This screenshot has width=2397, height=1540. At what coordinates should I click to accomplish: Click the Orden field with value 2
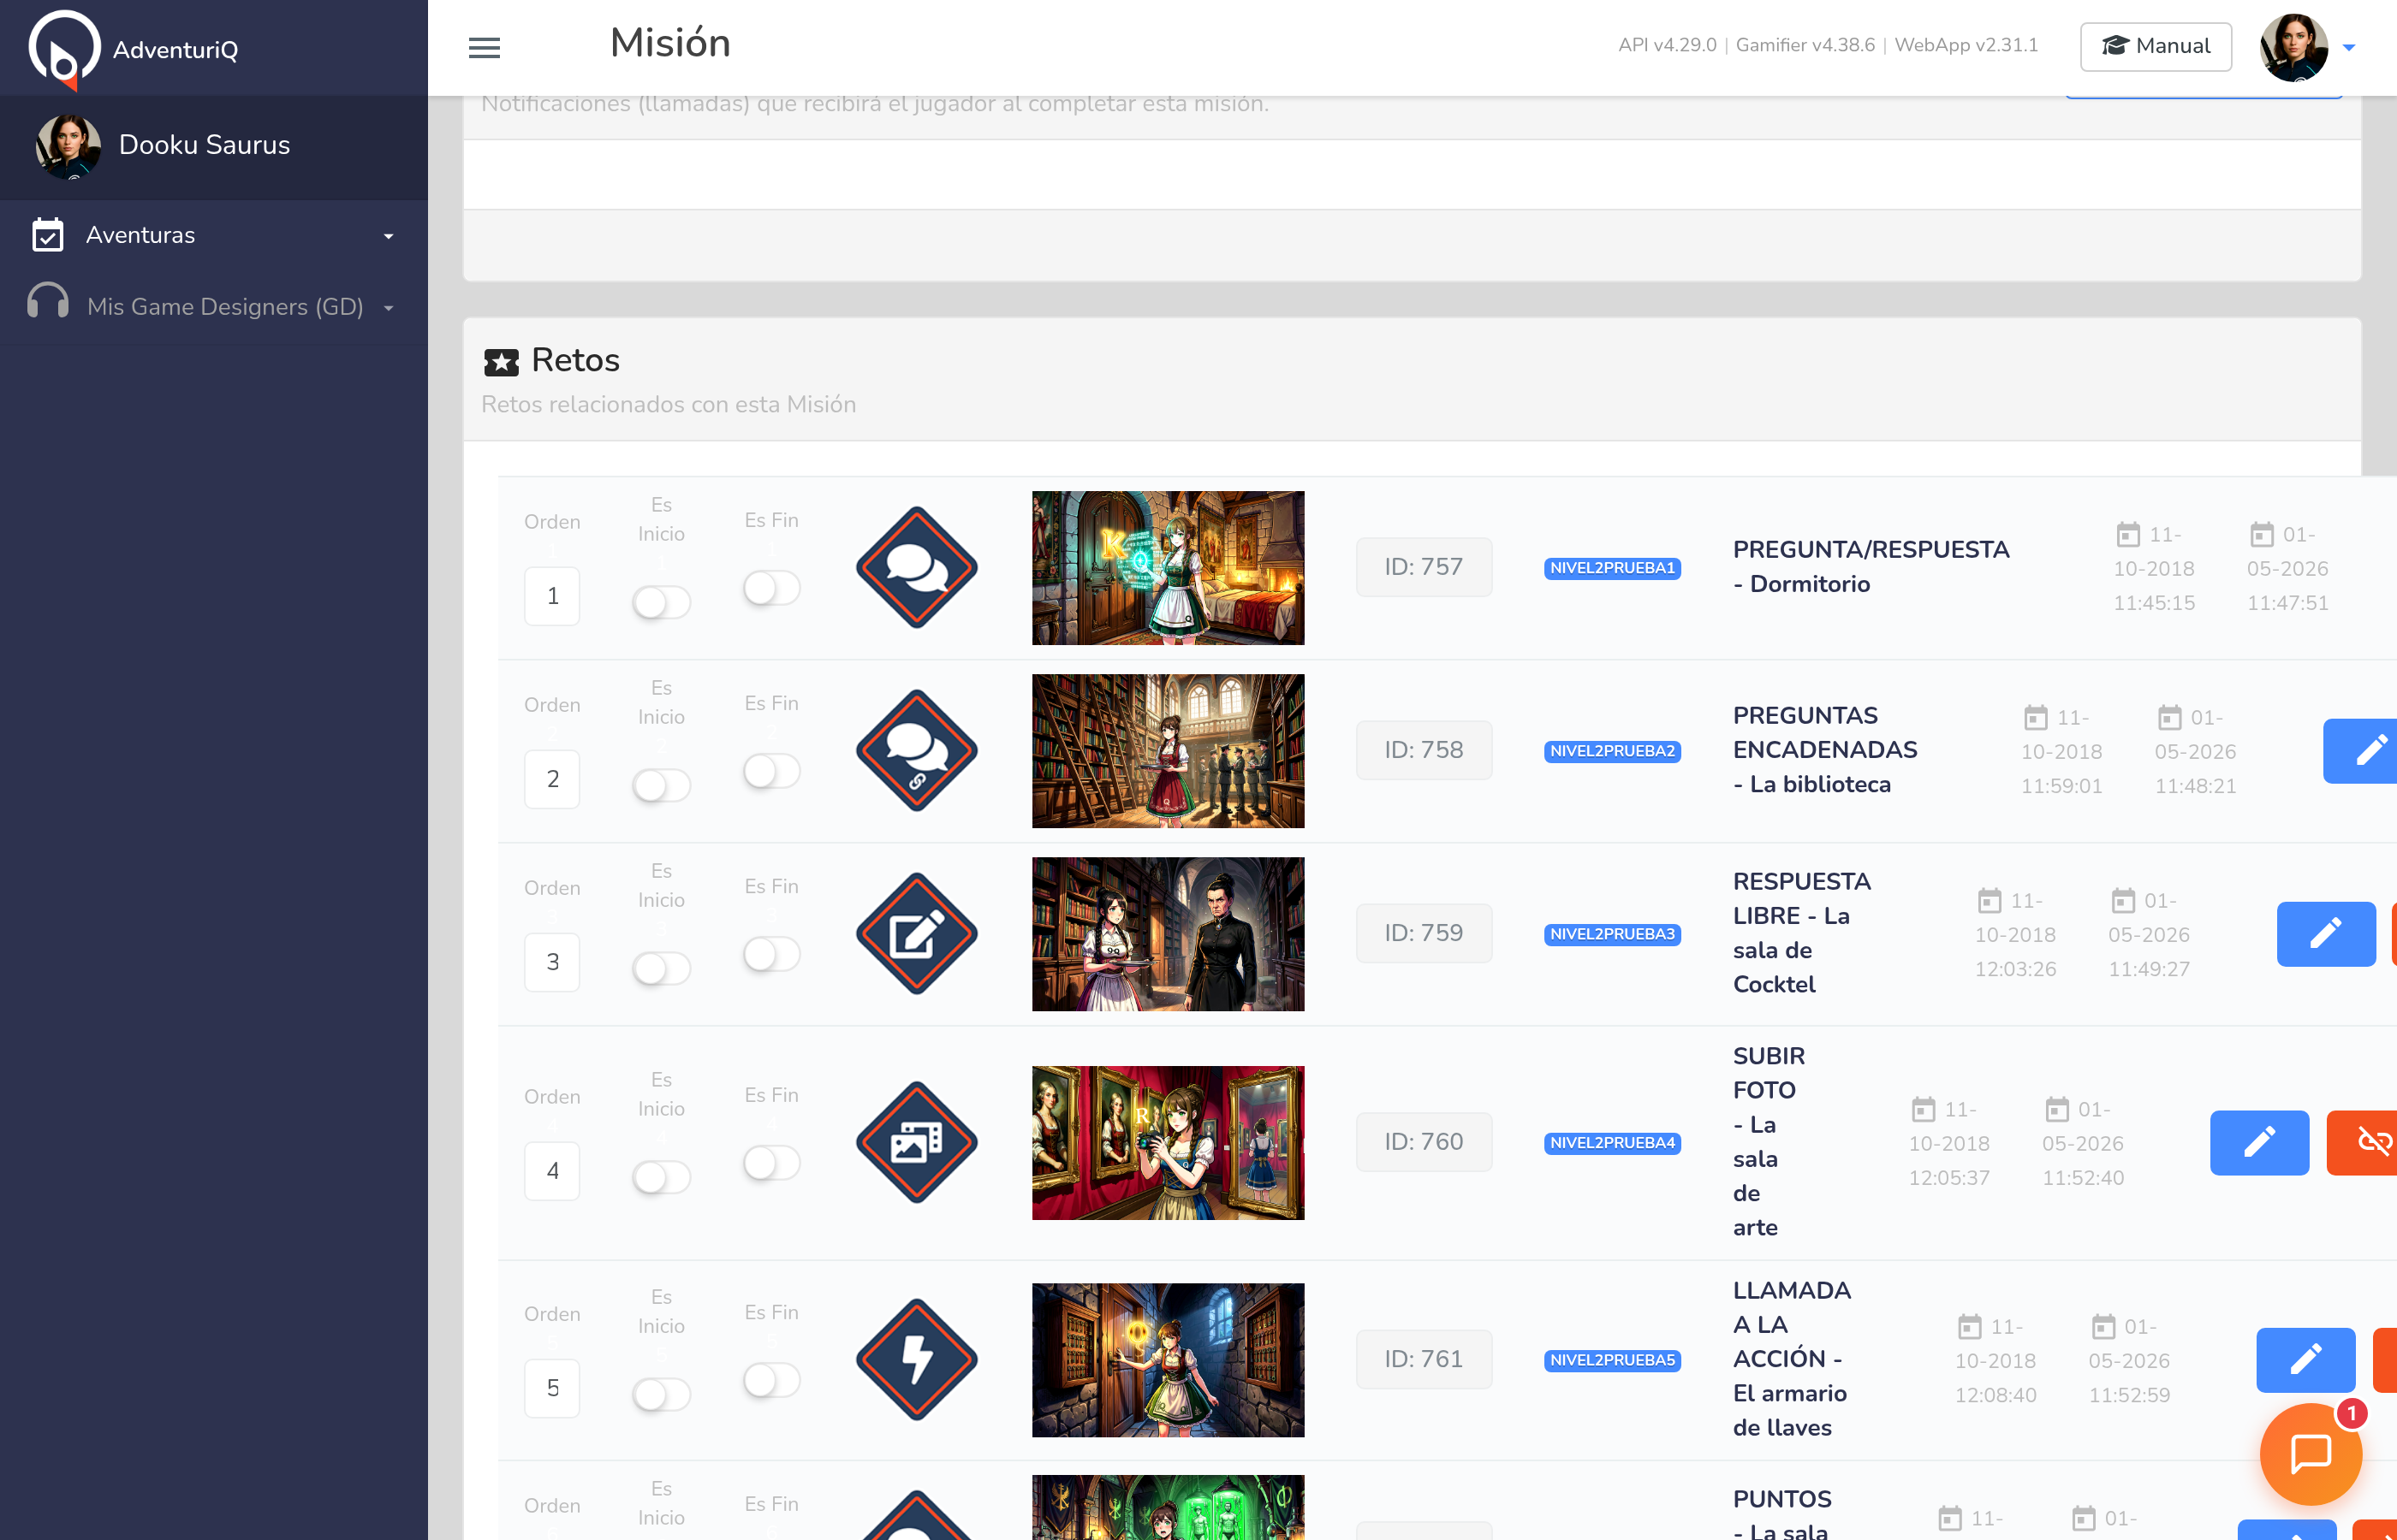pos(552,779)
